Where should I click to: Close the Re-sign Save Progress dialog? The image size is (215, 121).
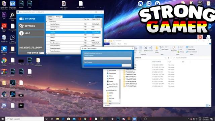point(132,48)
